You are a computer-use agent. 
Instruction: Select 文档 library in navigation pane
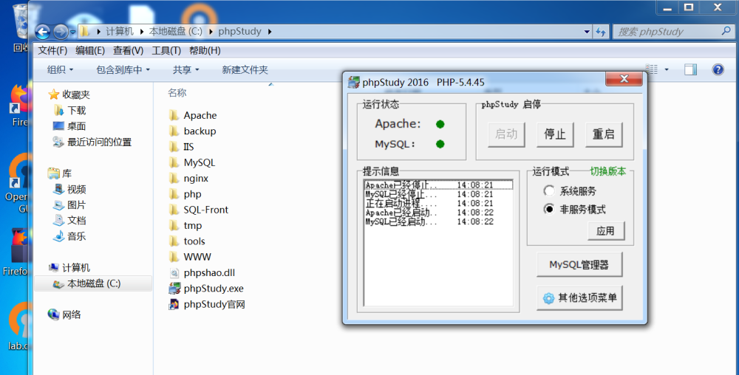[x=76, y=221]
